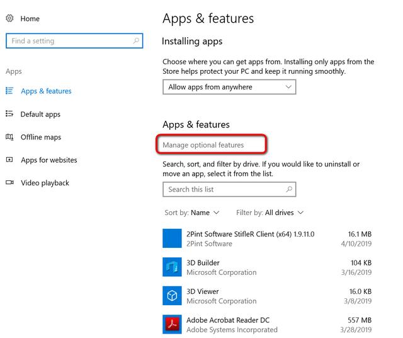Select Apps & features in sidebar
403x338 pixels.
[46, 91]
